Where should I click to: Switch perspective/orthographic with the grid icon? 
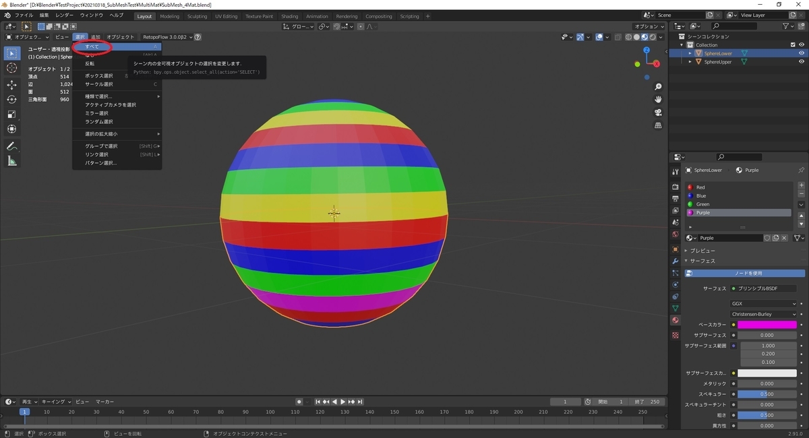(x=658, y=125)
